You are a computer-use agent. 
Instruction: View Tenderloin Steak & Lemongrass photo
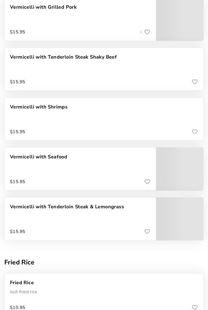pyautogui.click(x=180, y=219)
